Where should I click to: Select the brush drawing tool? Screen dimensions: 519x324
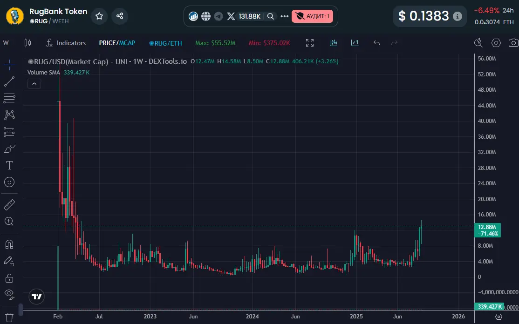point(9,148)
